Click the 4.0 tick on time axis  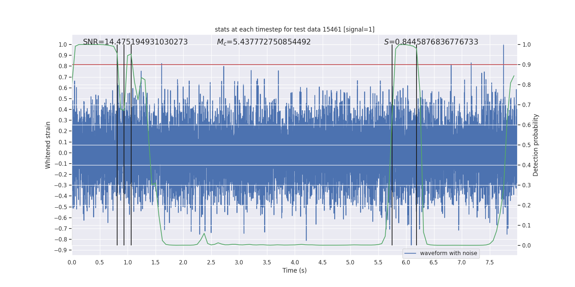[295, 262]
